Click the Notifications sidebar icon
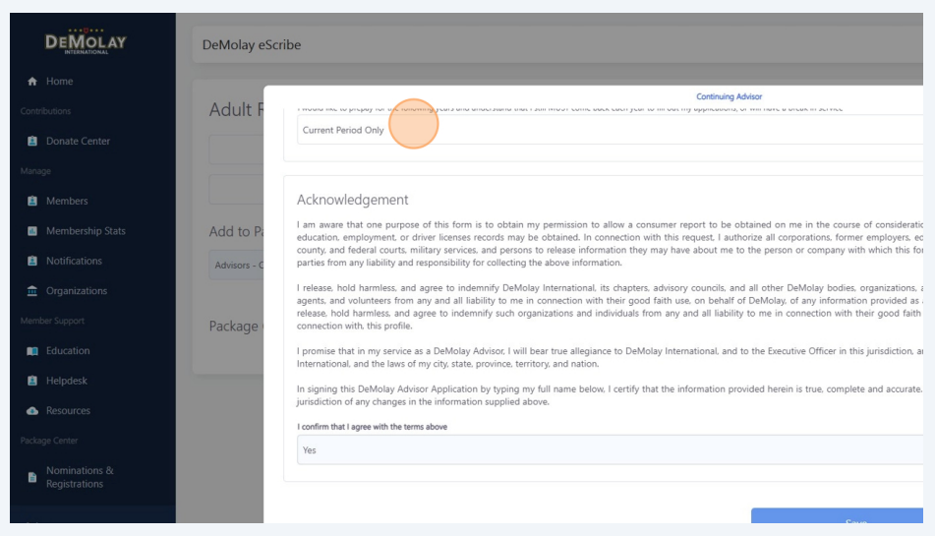The height and width of the screenshot is (536, 935). pos(32,261)
